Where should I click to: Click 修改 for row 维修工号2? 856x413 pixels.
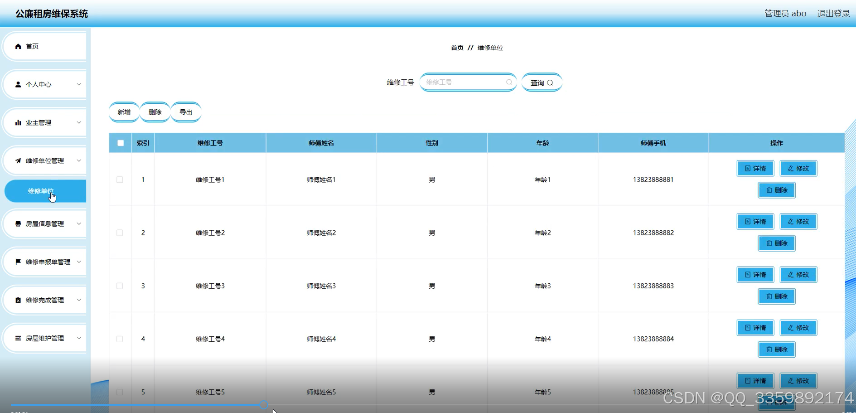point(798,221)
